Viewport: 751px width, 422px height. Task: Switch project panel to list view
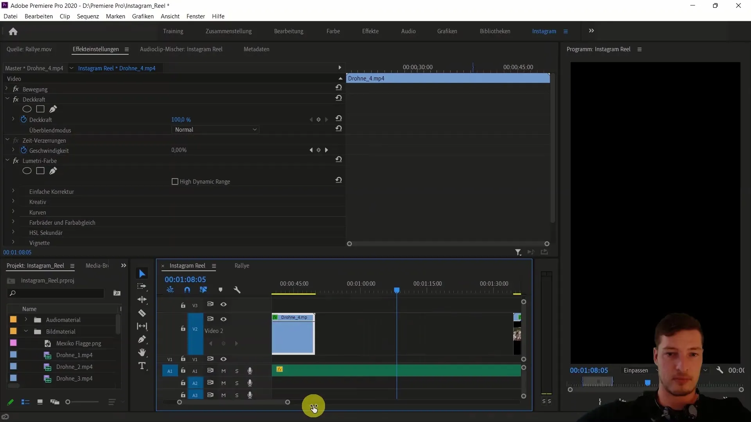click(25, 402)
